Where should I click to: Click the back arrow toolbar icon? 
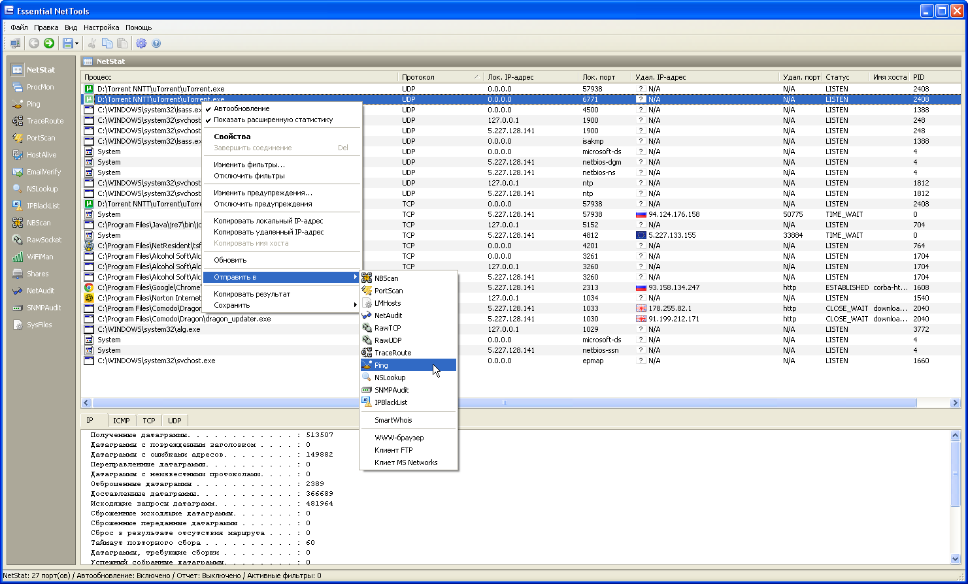pyautogui.click(x=34, y=43)
